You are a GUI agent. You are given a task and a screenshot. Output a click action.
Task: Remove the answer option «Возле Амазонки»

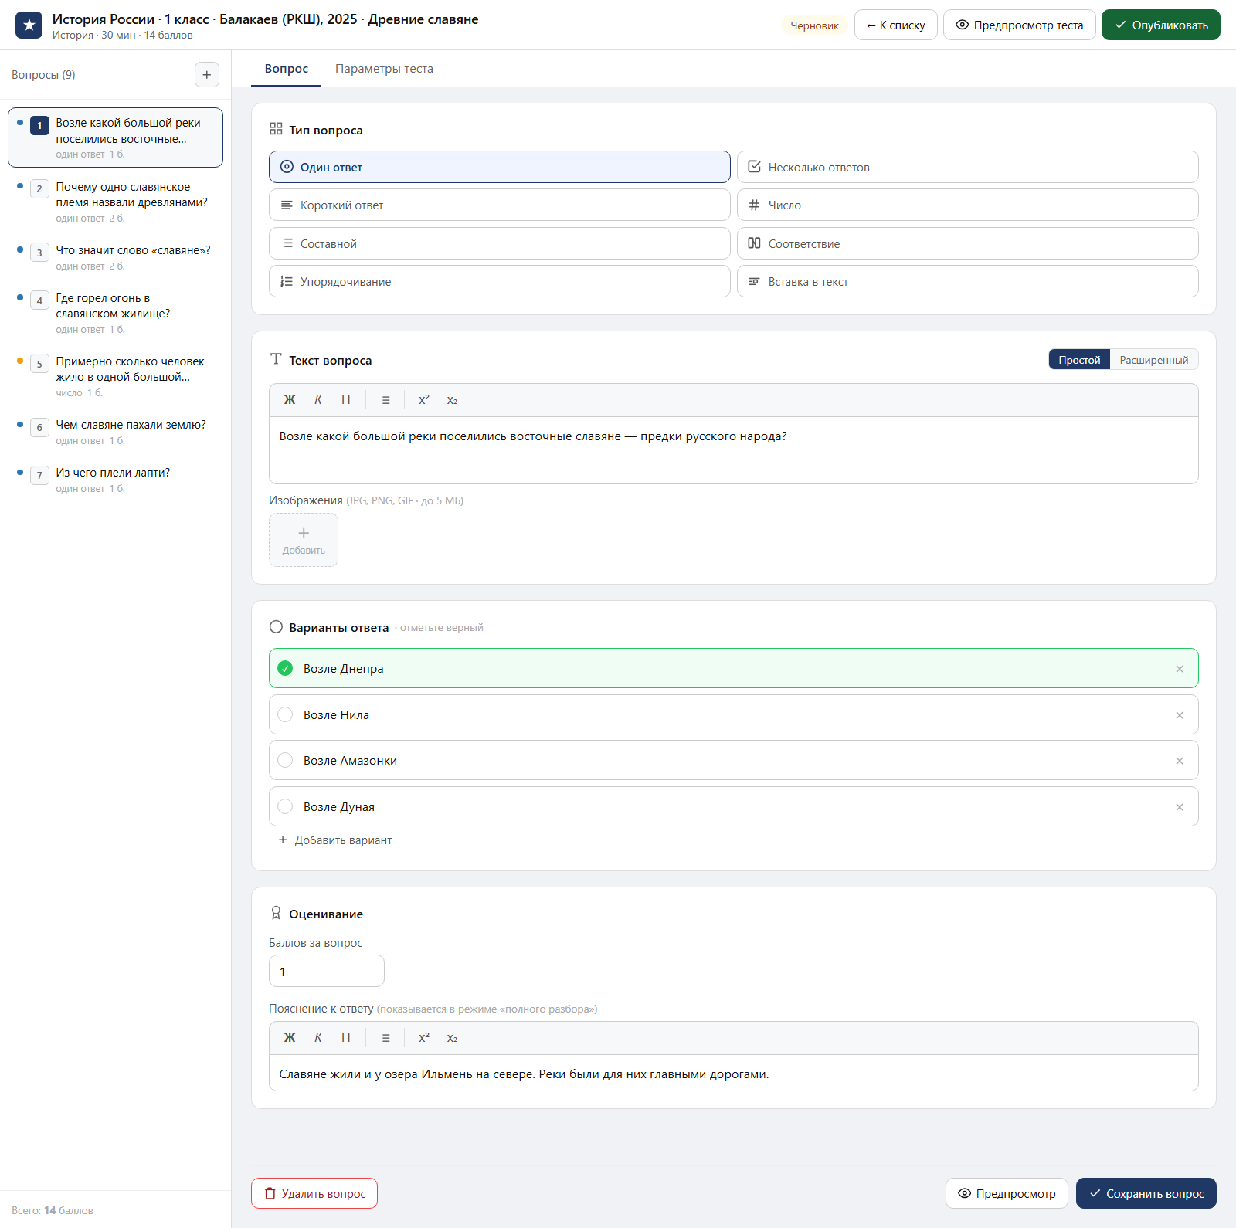1180,761
